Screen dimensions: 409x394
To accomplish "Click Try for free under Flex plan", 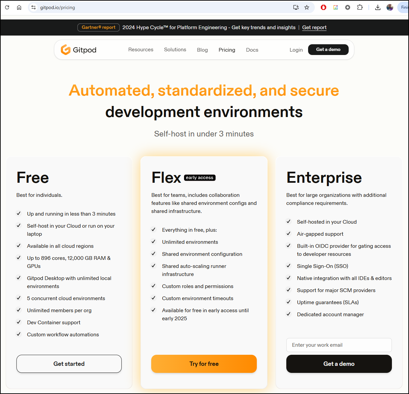I will [204, 364].
